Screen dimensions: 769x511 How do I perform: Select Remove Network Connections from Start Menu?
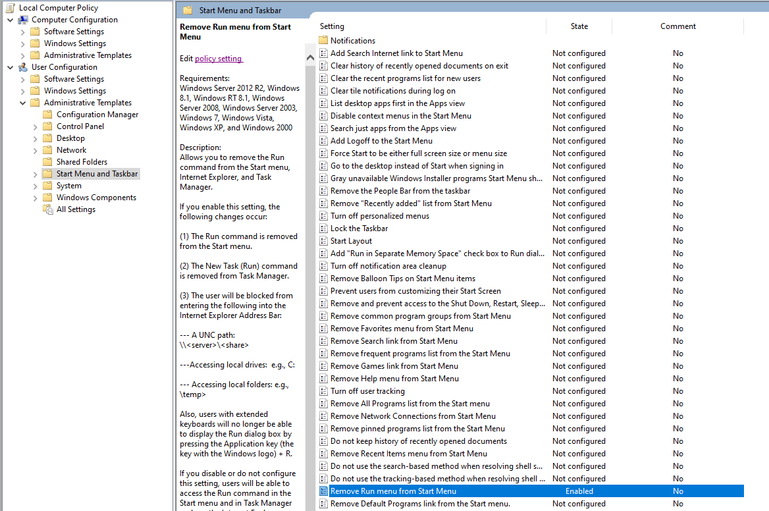413,416
